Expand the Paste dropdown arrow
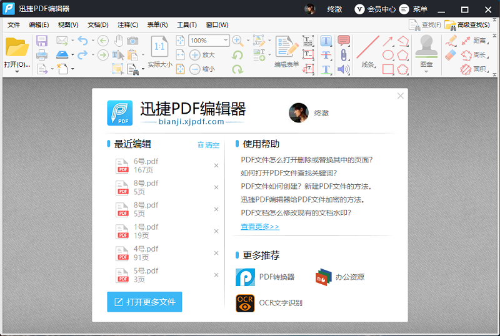Screen dimensions: 500x336 pyautogui.click(x=143, y=55)
